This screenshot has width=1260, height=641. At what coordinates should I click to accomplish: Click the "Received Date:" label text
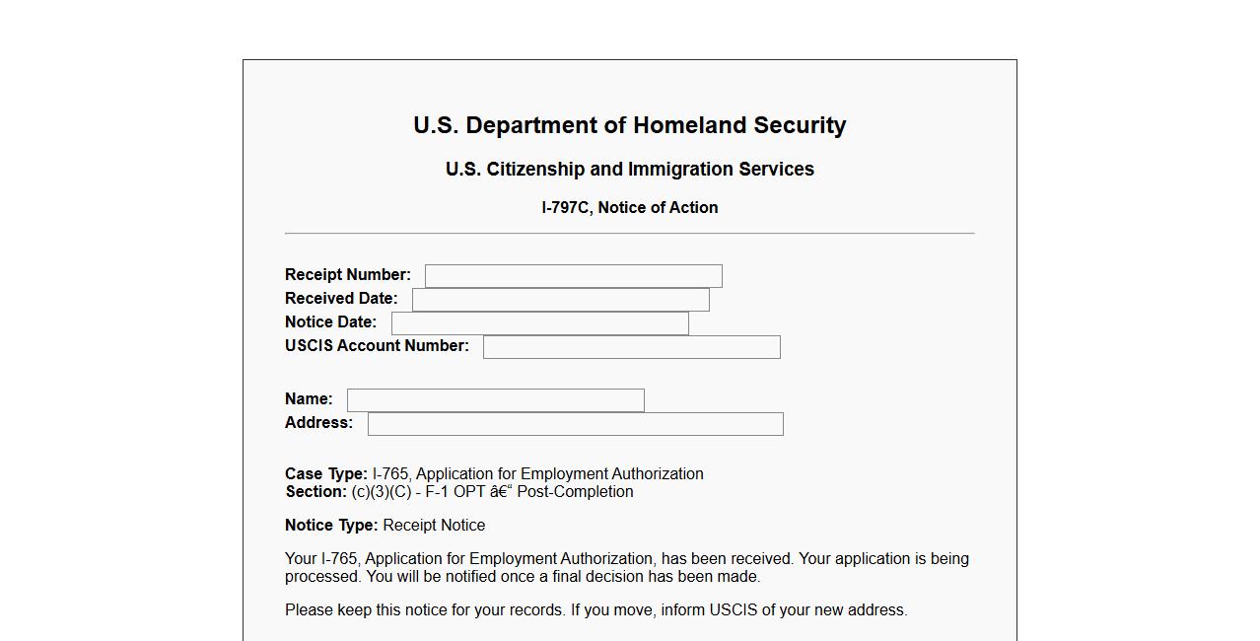[341, 298]
